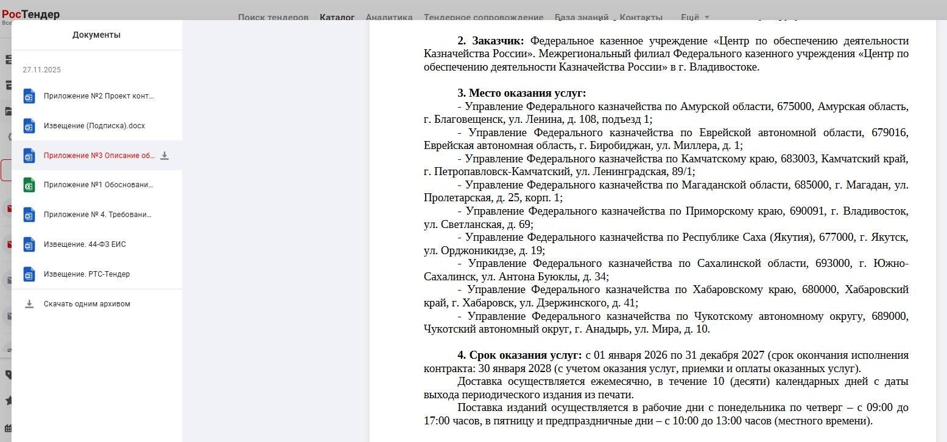Select the Приложение №3 Описание document entry
The image size is (947, 442).
pyautogui.click(x=99, y=156)
